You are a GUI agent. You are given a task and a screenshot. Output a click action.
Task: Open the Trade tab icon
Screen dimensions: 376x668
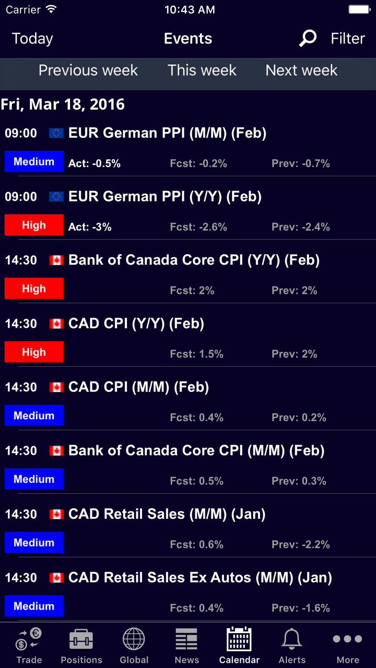coord(29,640)
